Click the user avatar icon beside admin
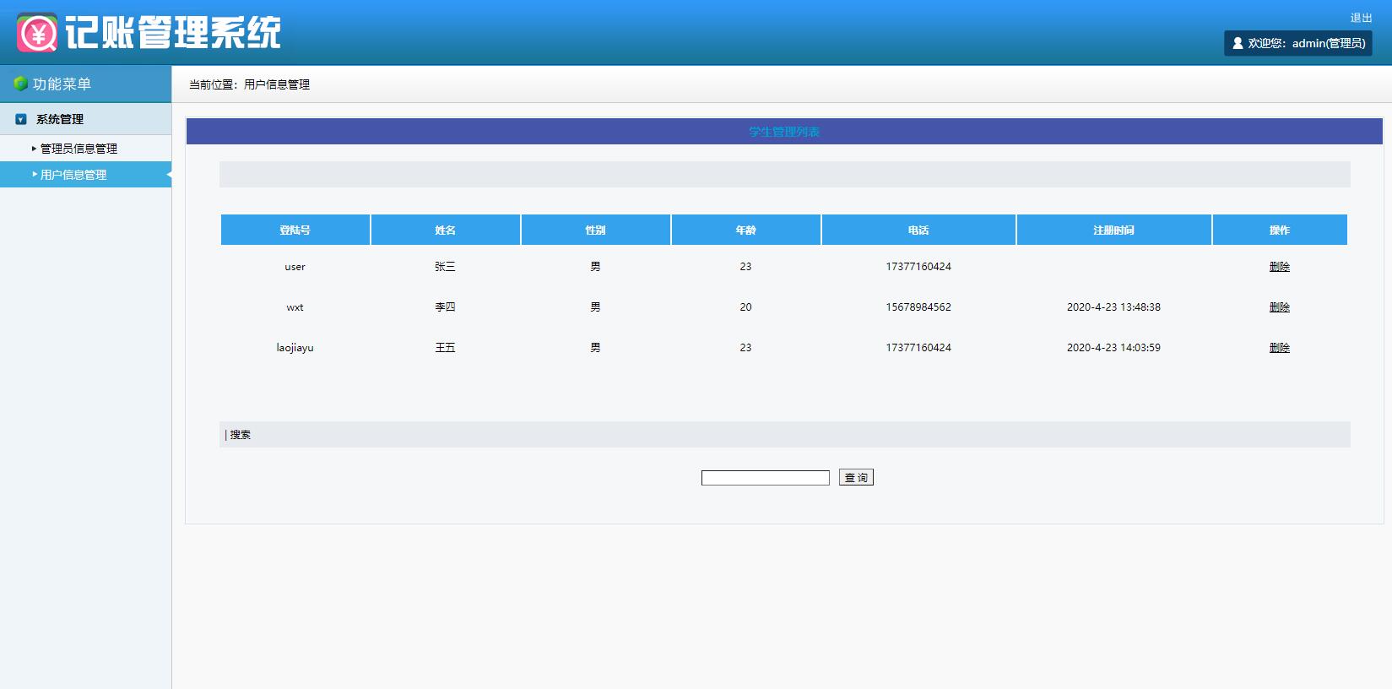The height and width of the screenshot is (689, 1392). click(x=1238, y=43)
